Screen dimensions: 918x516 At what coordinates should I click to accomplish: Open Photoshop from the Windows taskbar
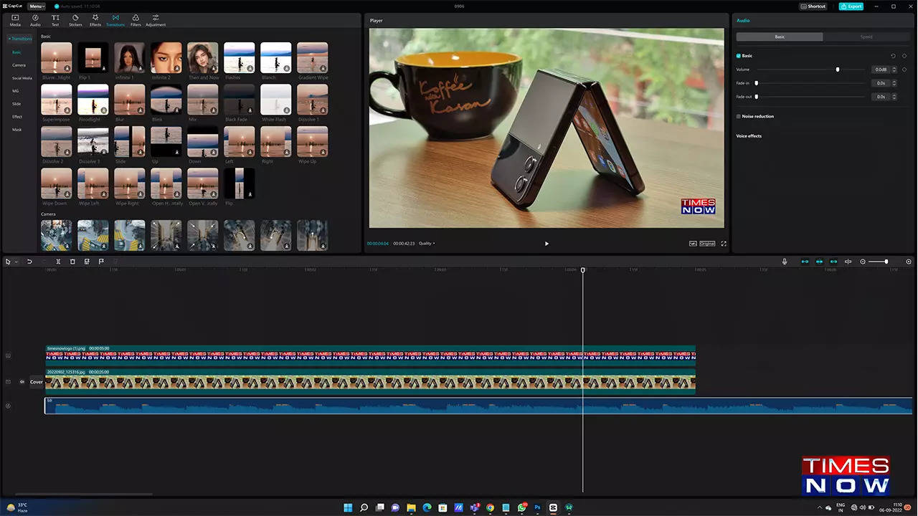pos(537,507)
